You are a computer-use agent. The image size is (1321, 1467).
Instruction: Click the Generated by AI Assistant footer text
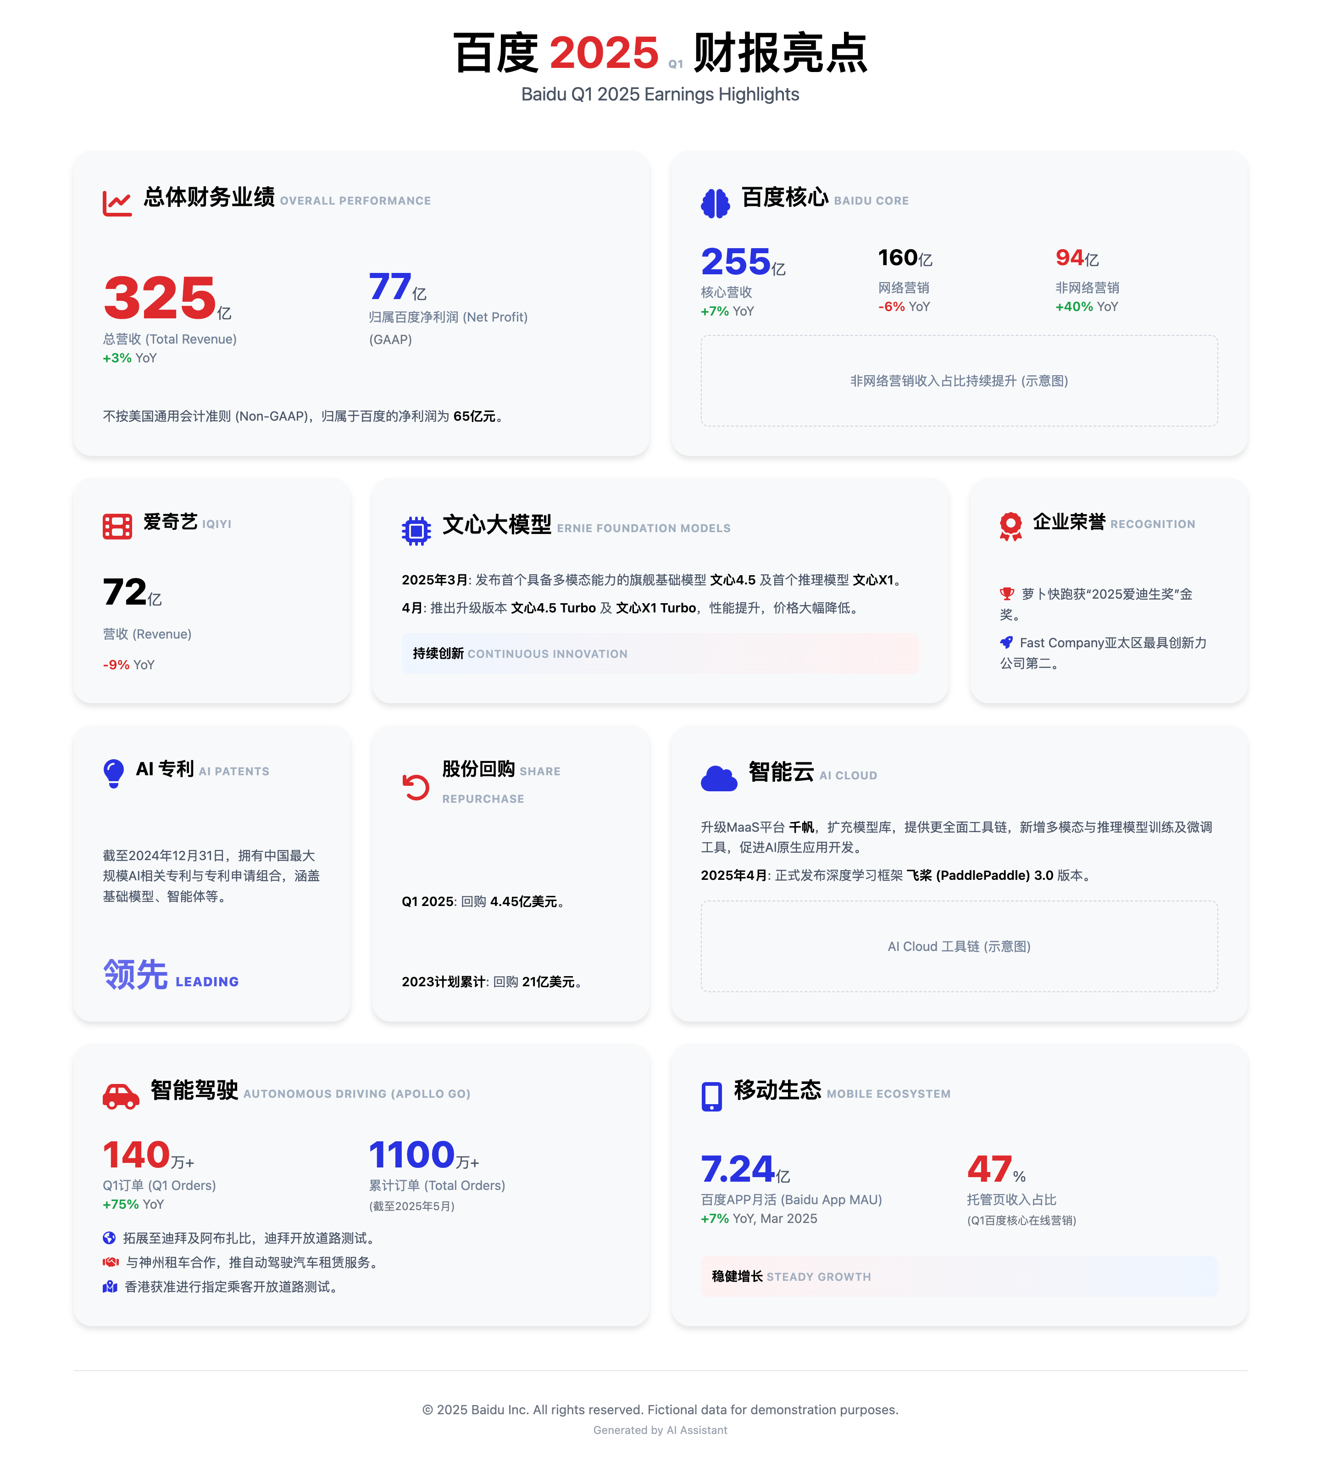(x=660, y=1430)
